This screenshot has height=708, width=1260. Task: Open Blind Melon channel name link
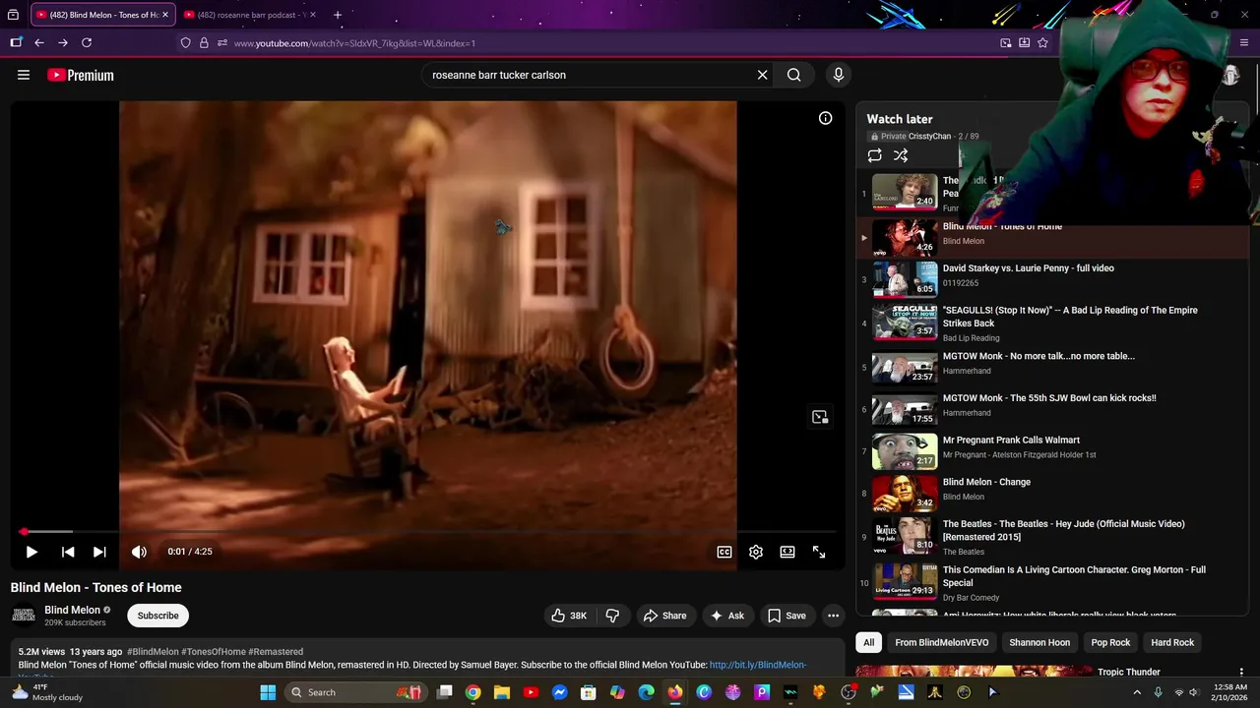tap(72, 610)
